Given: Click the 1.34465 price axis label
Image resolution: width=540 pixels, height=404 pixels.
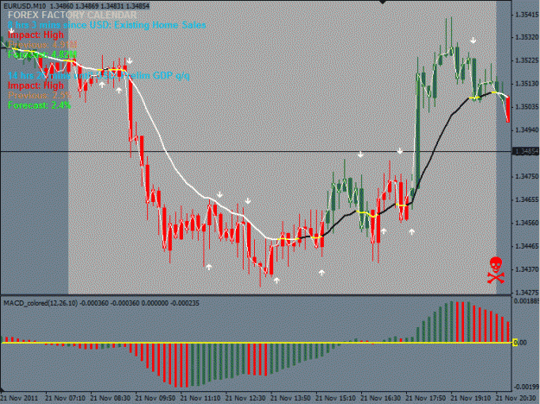Looking at the screenshot, I should (527, 246).
